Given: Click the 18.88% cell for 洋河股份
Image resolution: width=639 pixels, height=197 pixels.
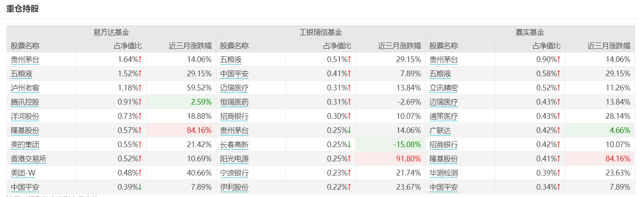Looking at the screenshot, I should pyautogui.click(x=181, y=116).
